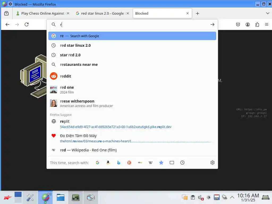Search this time with Amazon icon
Screen dimensions: 272x204
108,163
